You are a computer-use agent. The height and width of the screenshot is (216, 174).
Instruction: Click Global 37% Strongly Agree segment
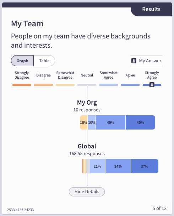pyautogui.click(x=145, y=166)
